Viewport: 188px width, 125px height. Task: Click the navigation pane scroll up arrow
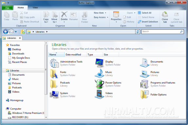46,43
